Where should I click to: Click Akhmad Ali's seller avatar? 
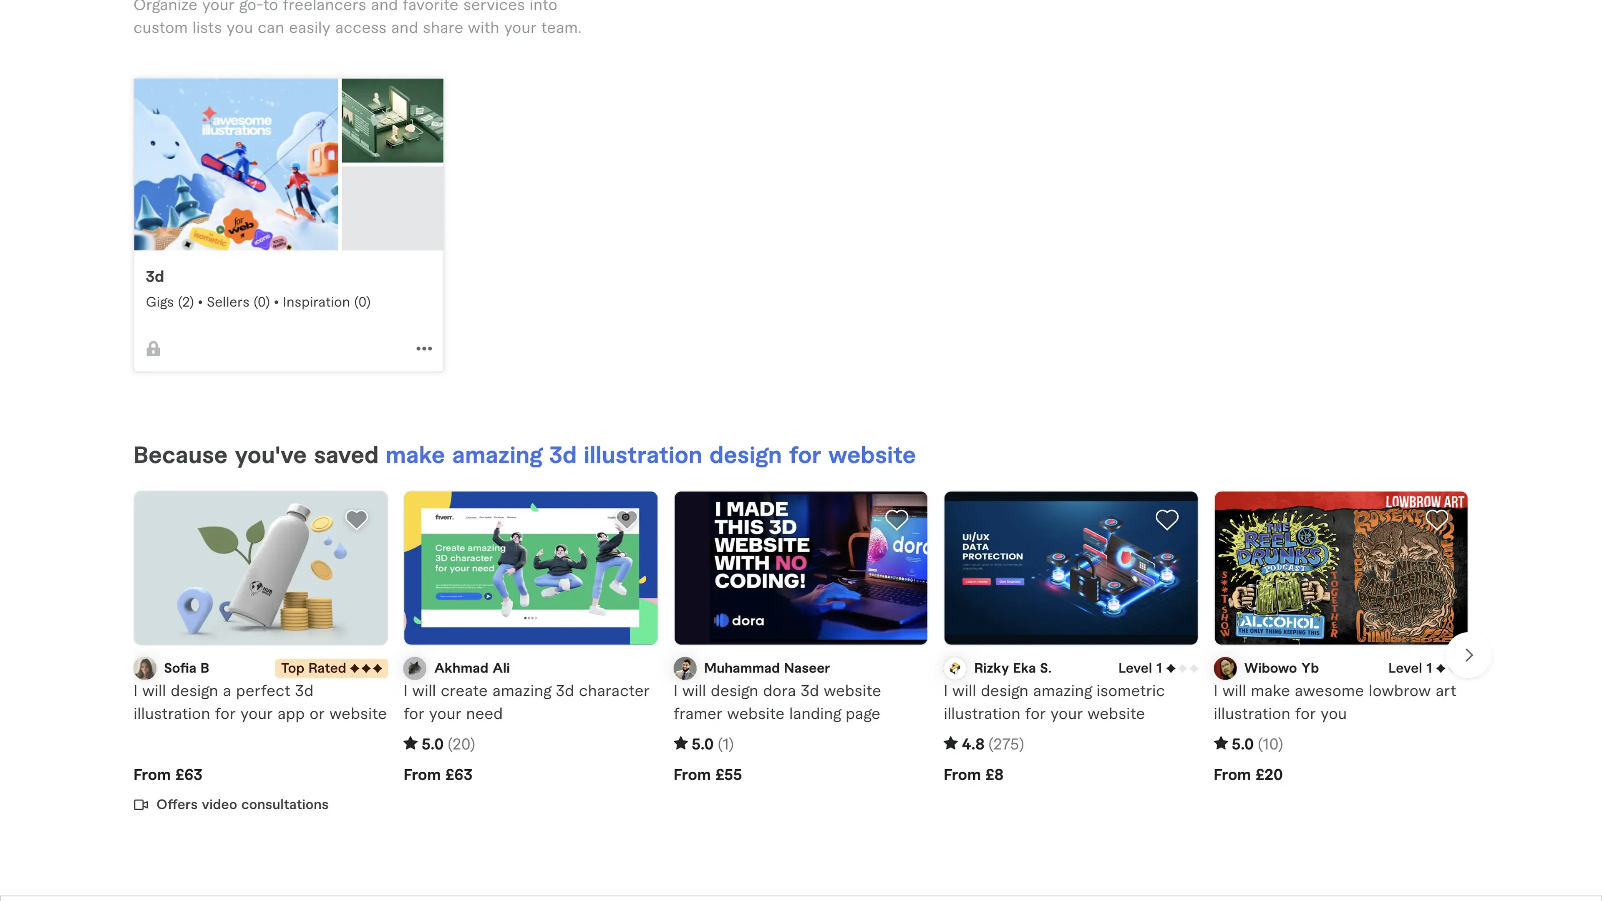coord(415,668)
